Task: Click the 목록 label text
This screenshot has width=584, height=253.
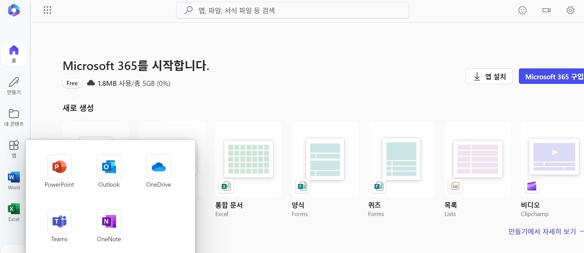Action: tap(451, 205)
